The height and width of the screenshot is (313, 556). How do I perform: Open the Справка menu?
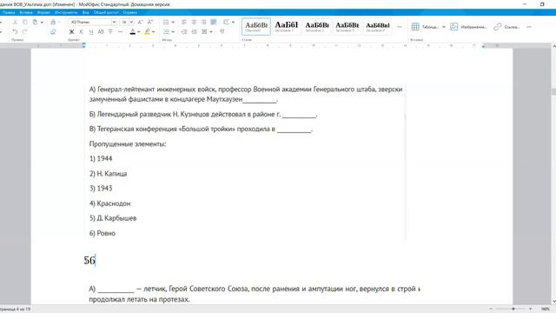tap(130, 12)
